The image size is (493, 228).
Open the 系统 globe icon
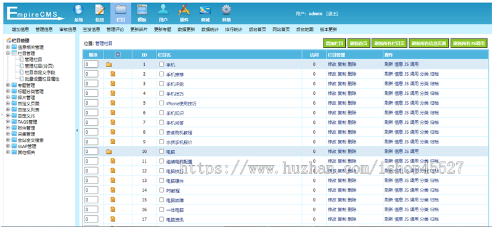coord(79,10)
